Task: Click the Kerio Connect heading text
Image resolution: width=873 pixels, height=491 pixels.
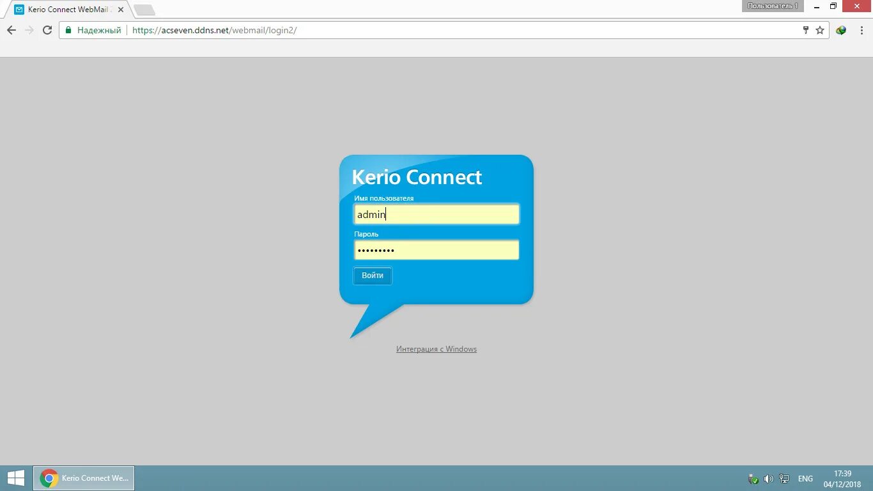Action: tap(417, 177)
